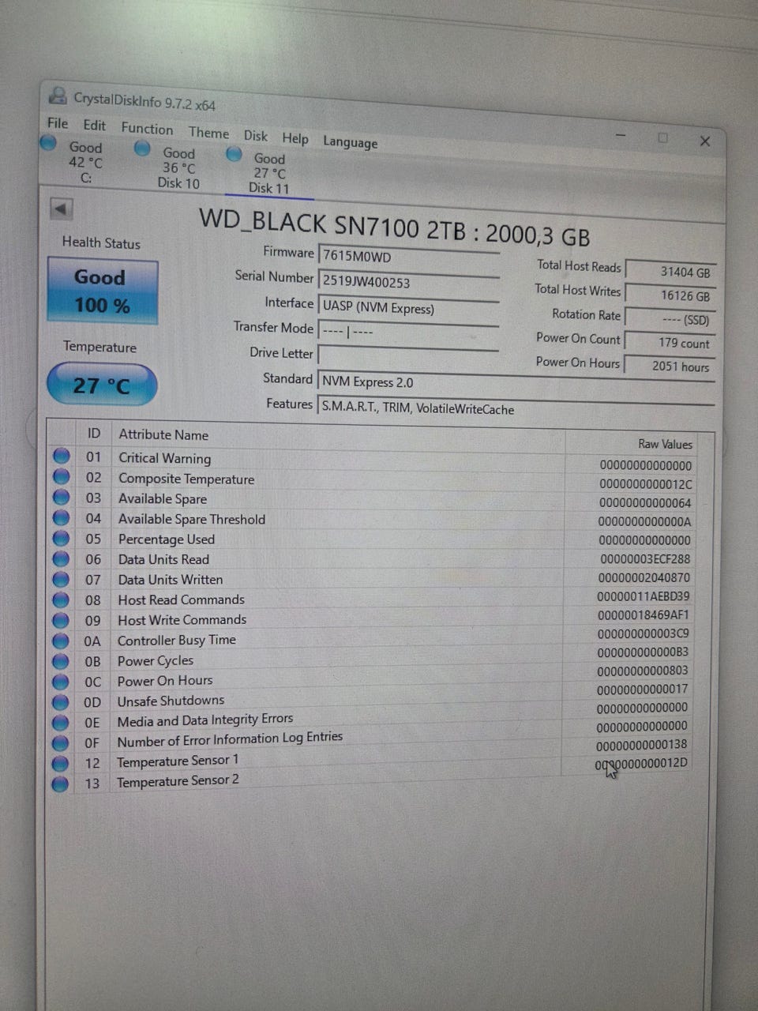The width and height of the screenshot is (758, 1011).
Task: Click the status icon of Host Write Commands row
Action: click(x=61, y=620)
